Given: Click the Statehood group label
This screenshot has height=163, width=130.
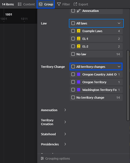Looking at the screenshot, I should coord(48,134).
